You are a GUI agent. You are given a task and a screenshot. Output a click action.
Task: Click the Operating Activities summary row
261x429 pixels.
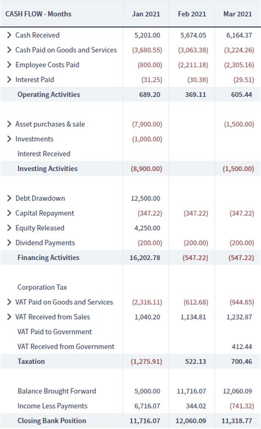point(130,94)
